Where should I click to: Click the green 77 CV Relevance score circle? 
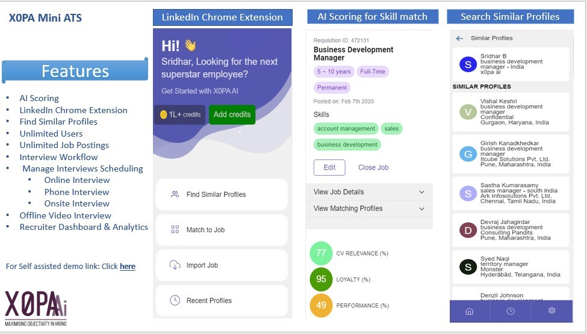[x=321, y=253]
